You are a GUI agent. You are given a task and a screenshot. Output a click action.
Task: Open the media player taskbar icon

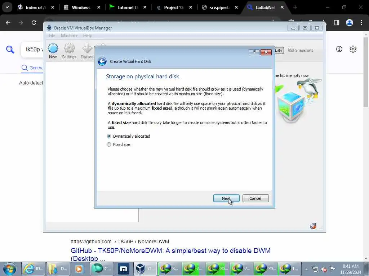pos(79,269)
